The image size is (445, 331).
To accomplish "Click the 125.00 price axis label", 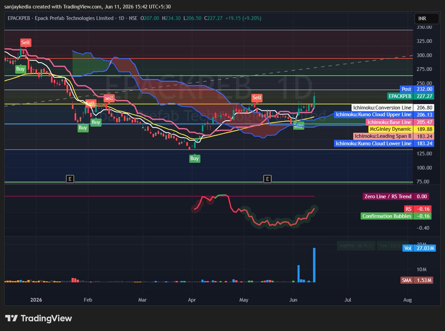I will click(423, 153).
